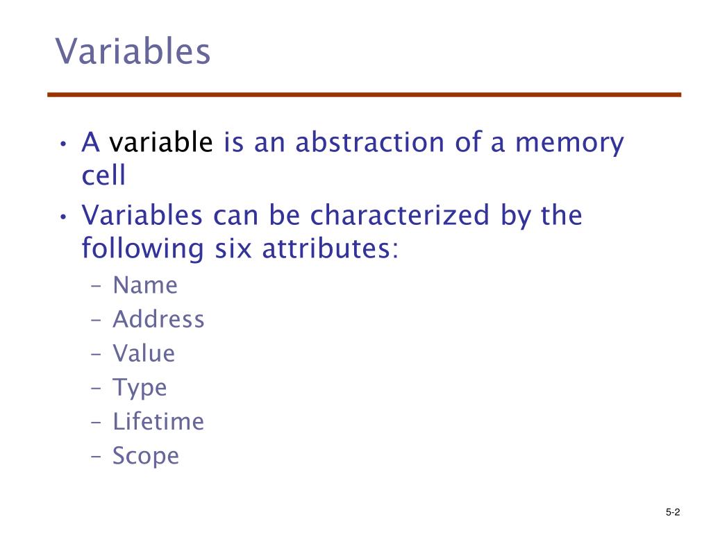Click the black word "variable"

tap(160, 142)
